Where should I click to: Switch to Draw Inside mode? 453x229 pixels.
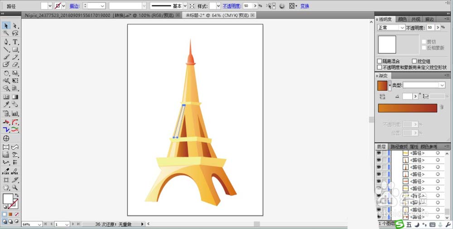click(16, 221)
